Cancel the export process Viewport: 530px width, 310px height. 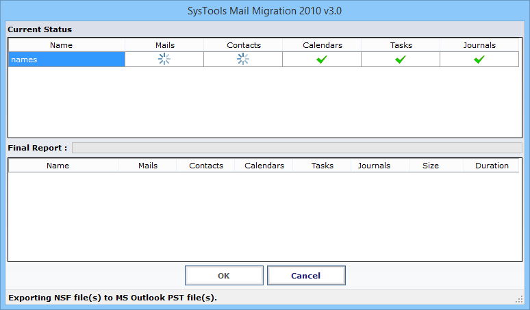coord(306,276)
